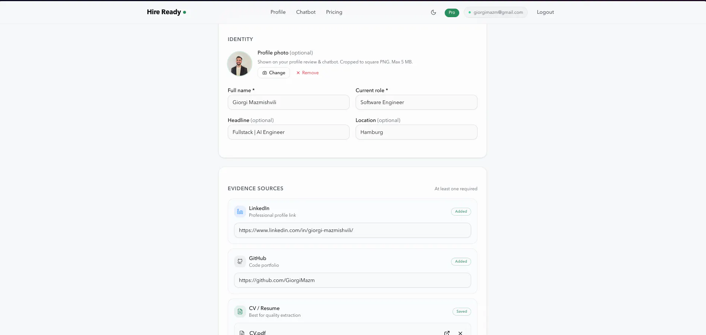Click the profile photo avatar
This screenshot has width=706, height=335.
pos(240,63)
